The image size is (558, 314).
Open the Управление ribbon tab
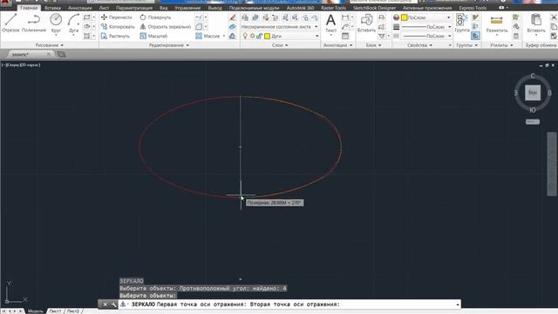187,8
